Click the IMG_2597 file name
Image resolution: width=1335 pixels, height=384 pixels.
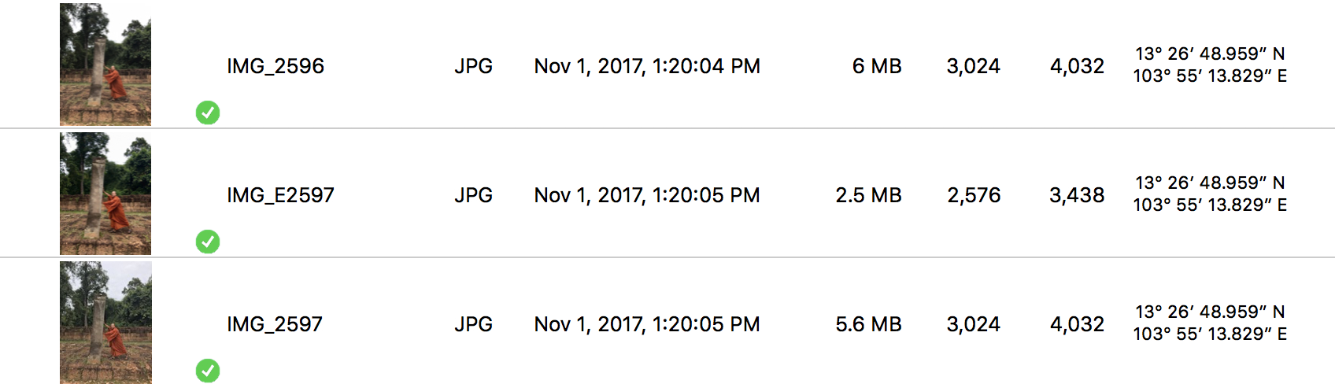[275, 324]
